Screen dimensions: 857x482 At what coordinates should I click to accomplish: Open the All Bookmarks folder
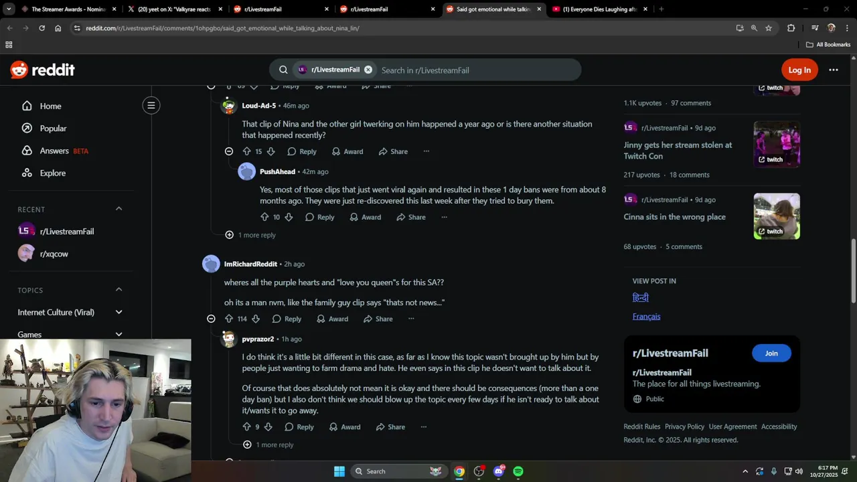tap(828, 45)
